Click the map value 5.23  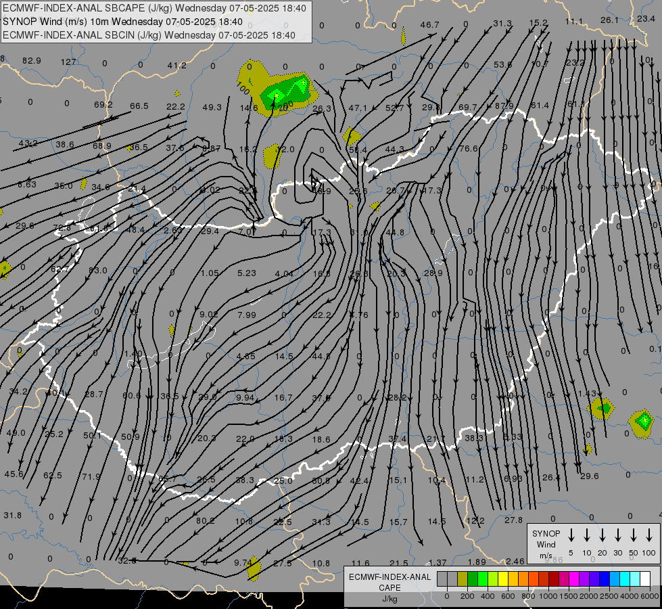click(247, 273)
